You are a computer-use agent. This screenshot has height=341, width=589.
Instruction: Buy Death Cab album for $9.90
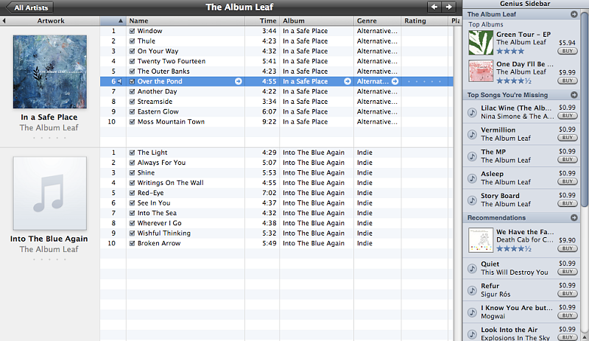(567, 248)
